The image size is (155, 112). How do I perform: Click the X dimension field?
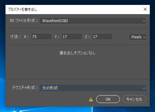point(41,37)
